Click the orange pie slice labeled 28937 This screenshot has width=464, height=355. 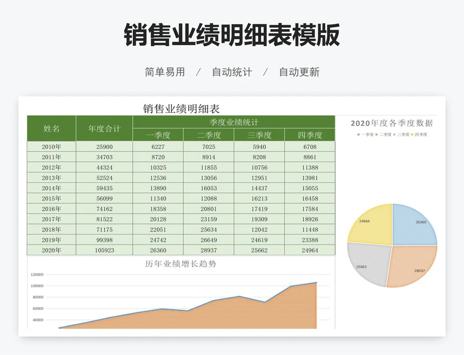pyautogui.click(x=413, y=266)
